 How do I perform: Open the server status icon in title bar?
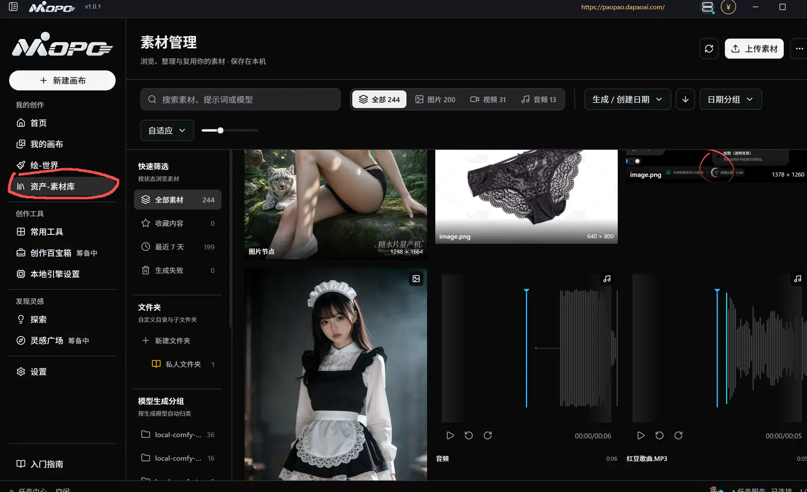point(708,7)
